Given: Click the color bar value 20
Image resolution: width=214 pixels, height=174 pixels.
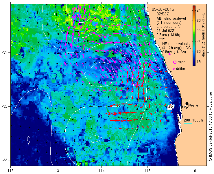Looking at the screenshot, I should point(199,51).
